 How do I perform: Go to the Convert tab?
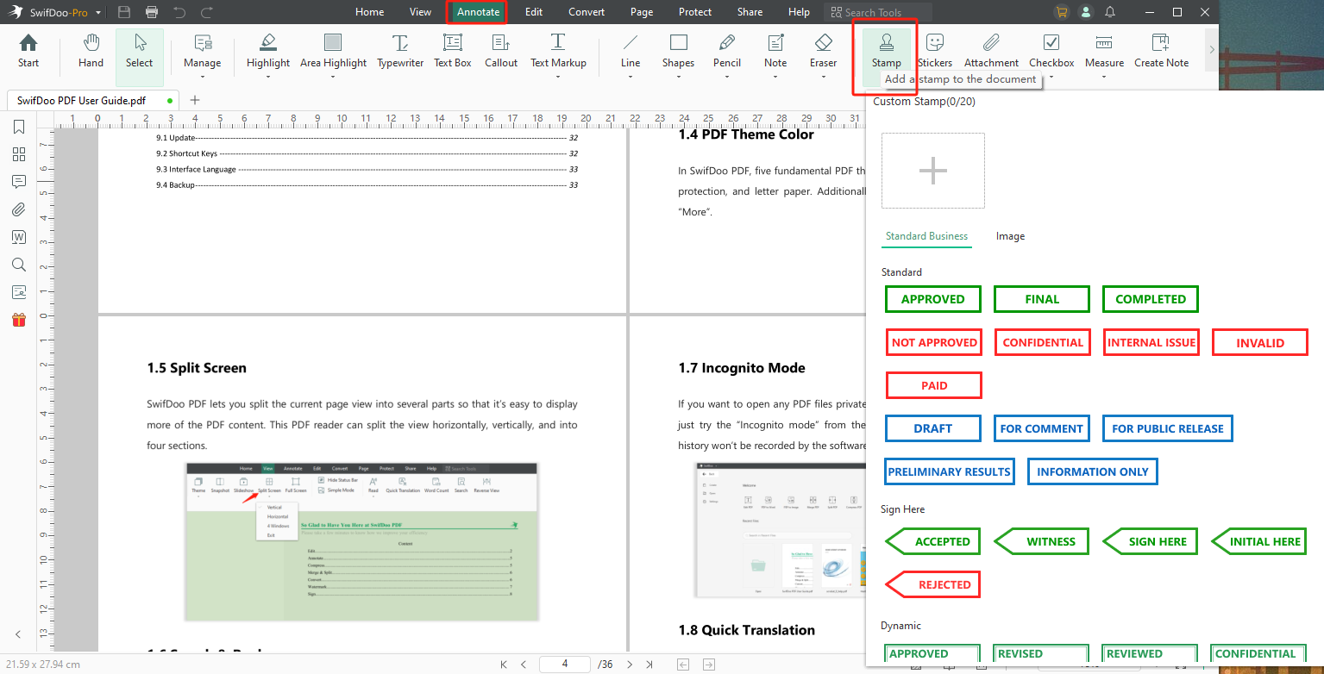click(x=587, y=12)
